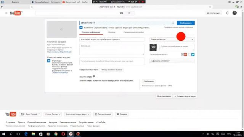This screenshot has width=244, height=137.
Task: Click the Twitter share icon
Action: click(193, 54)
